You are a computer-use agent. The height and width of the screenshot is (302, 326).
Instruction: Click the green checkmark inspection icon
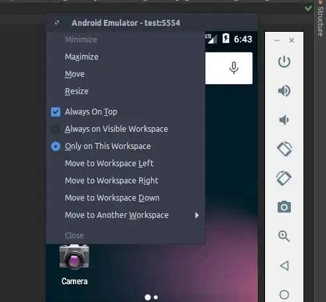[308, 9]
